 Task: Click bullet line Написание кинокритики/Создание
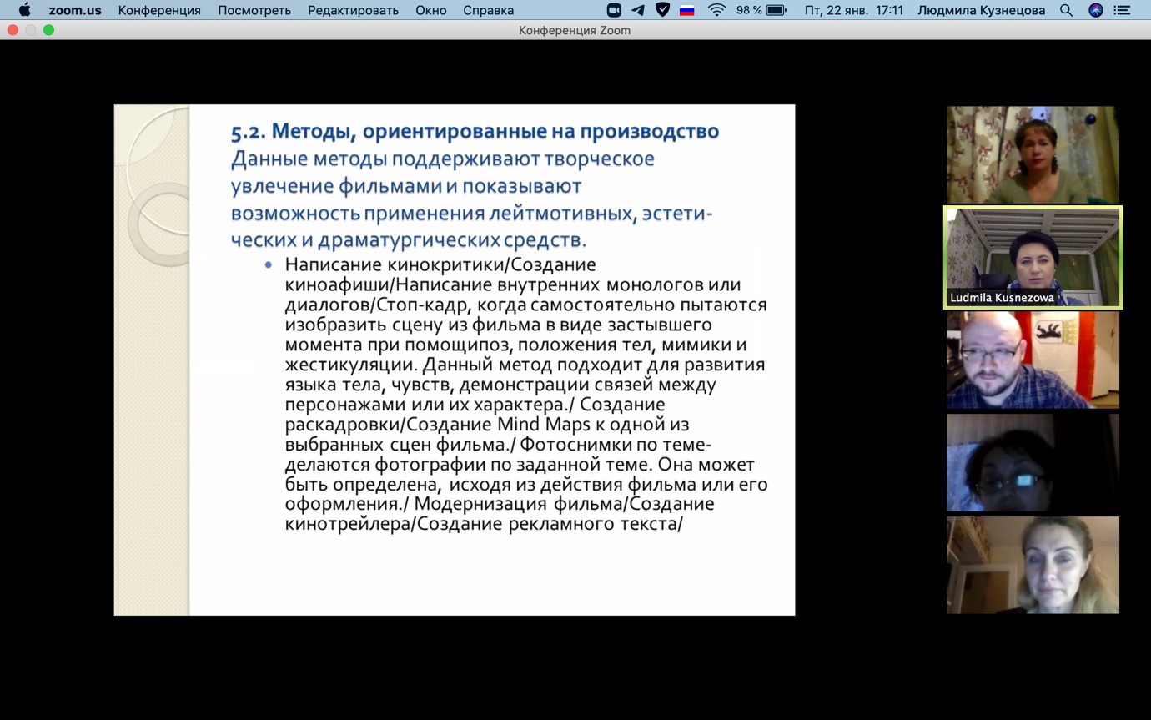(440, 264)
